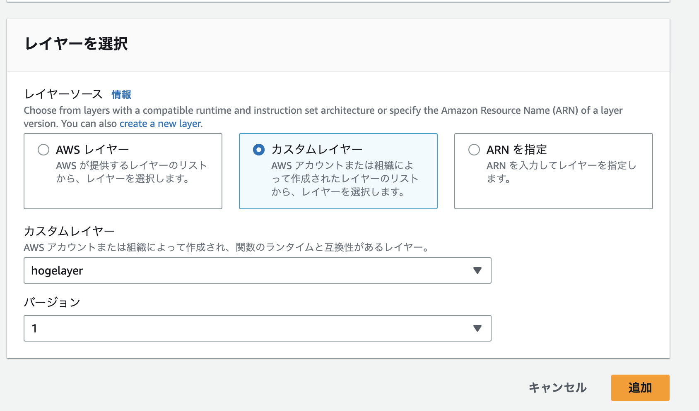Click the triangle arrow on the hogelayer selector
The image size is (699, 411).
[478, 270]
